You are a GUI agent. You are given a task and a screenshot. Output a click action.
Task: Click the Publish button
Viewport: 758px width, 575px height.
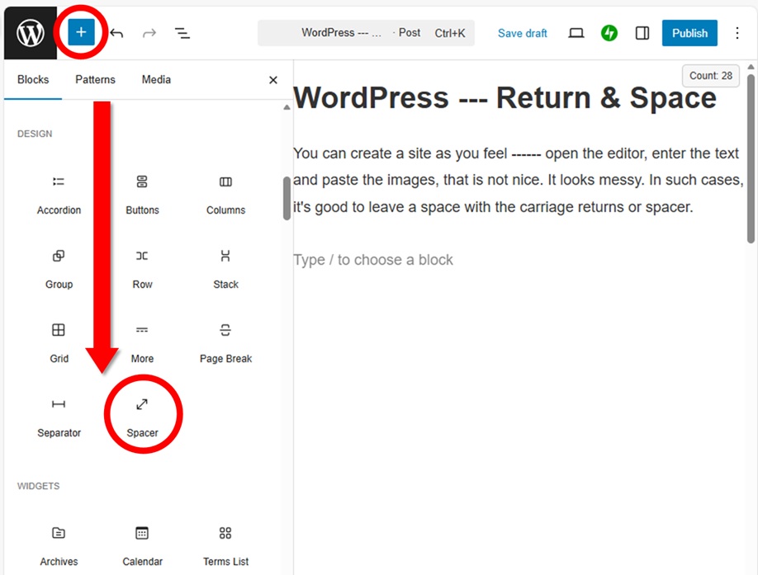click(x=689, y=33)
